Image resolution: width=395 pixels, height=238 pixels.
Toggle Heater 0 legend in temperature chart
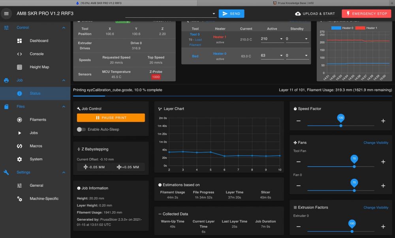[342, 28]
